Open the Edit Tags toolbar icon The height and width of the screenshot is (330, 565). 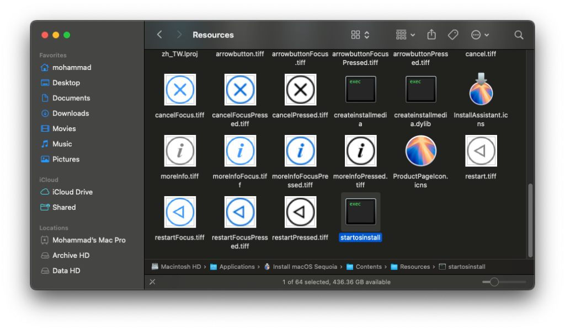point(453,35)
